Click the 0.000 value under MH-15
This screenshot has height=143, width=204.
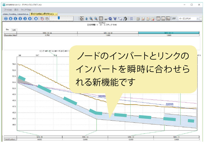tap(40, 139)
